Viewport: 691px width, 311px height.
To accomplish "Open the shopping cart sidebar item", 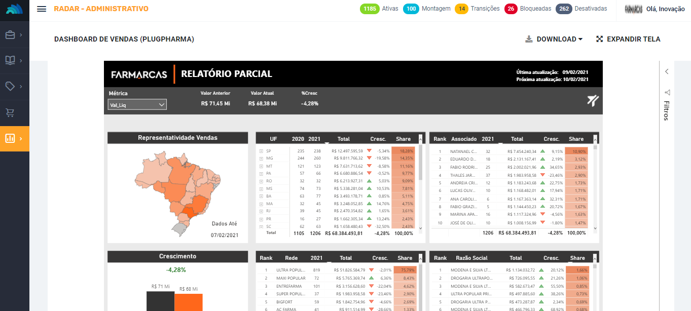I will pyautogui.click(x=10, y=112).
